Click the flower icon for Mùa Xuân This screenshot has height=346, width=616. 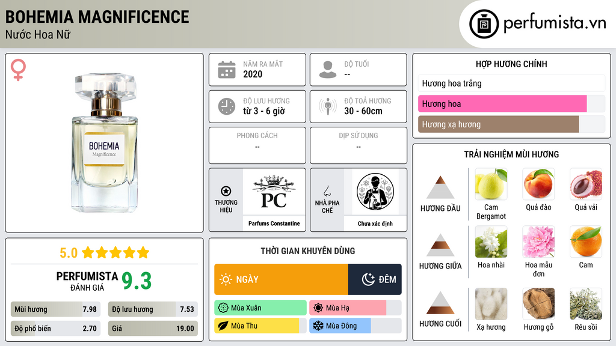click(x=223, y=308)
